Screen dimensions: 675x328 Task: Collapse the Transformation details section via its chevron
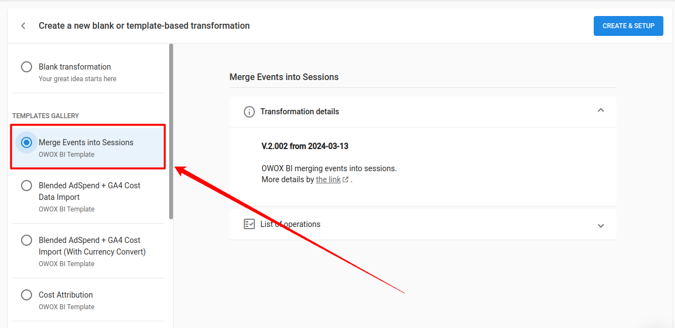click(x=601, y=110)
